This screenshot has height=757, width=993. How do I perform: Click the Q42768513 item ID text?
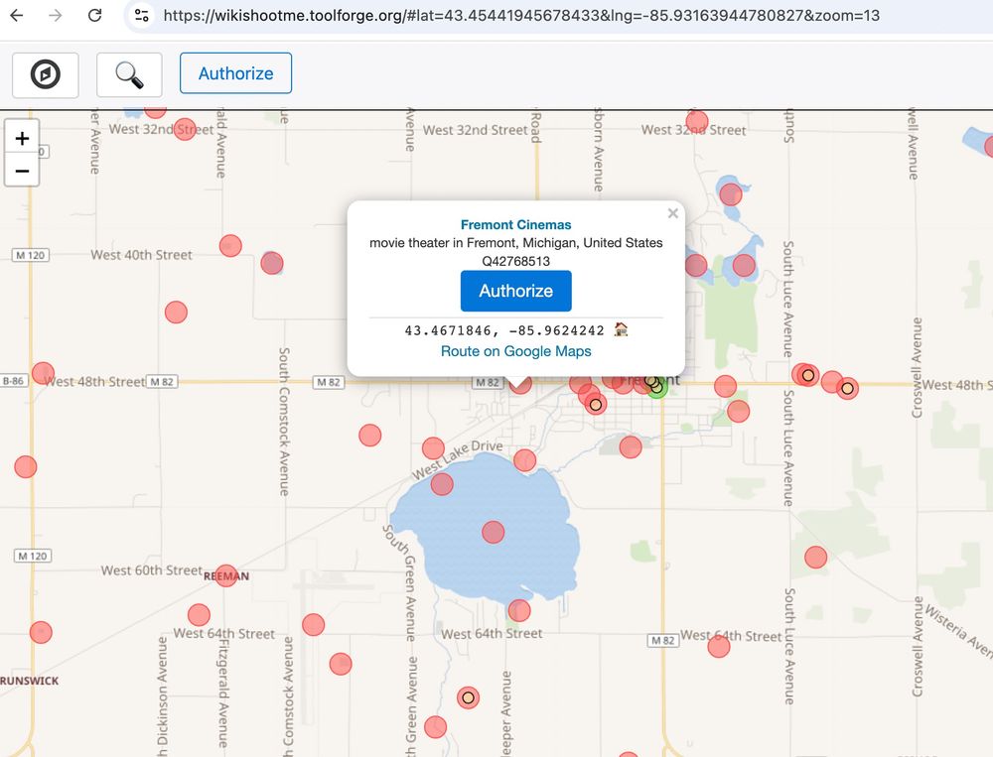[515, 261]
